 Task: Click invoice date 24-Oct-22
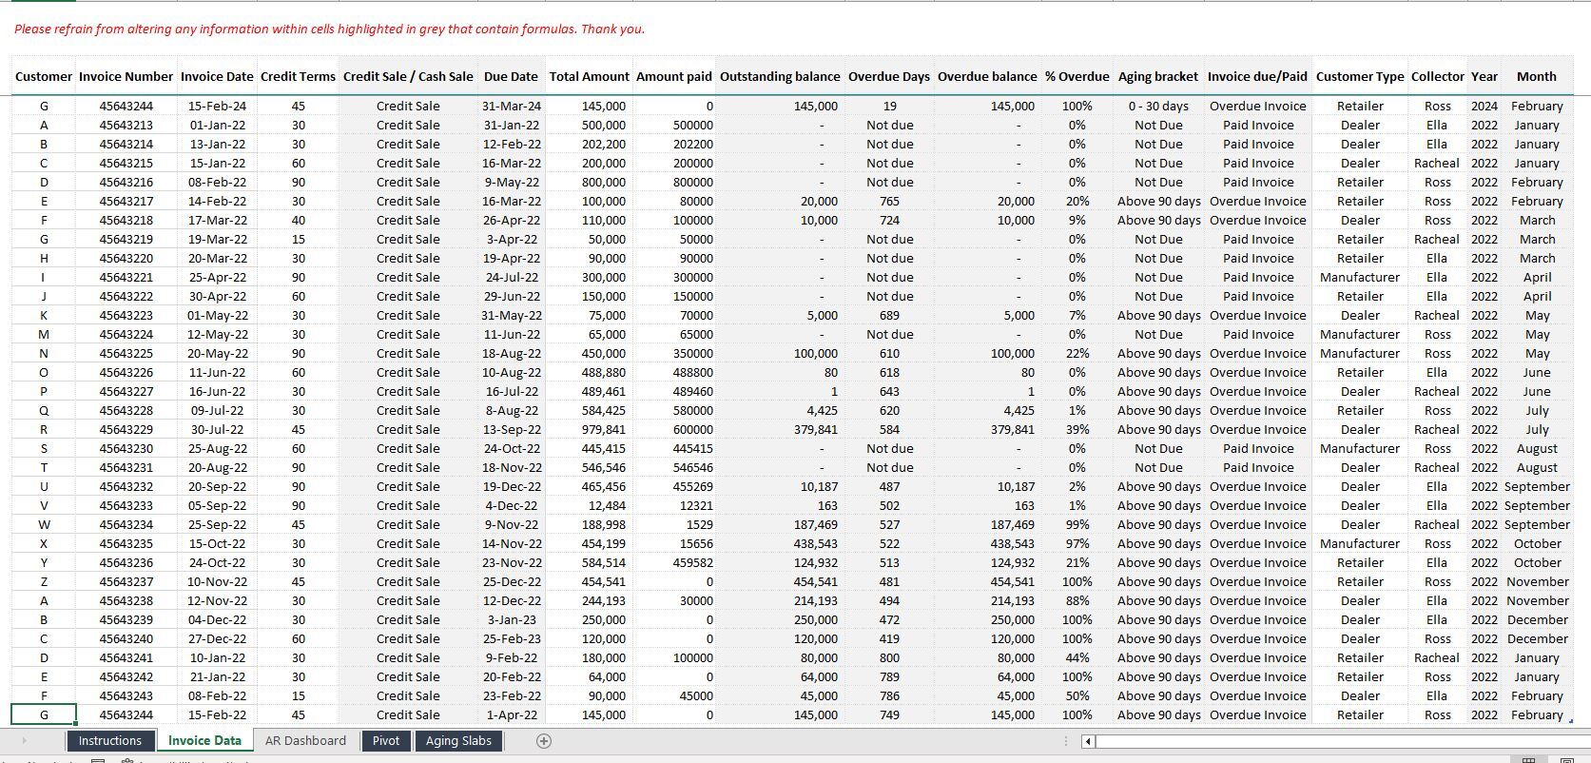click(x=217, y=562)
